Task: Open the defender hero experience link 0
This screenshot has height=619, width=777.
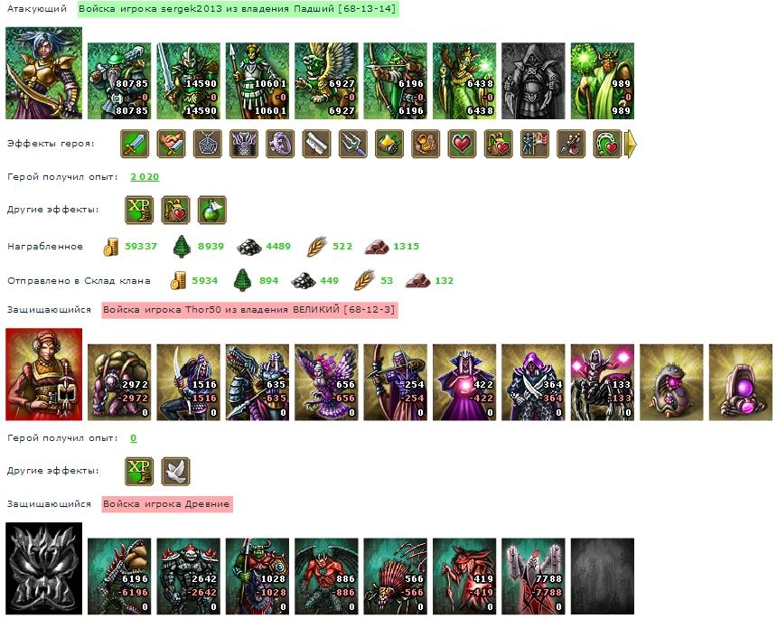Action: (x=134, y=438)
